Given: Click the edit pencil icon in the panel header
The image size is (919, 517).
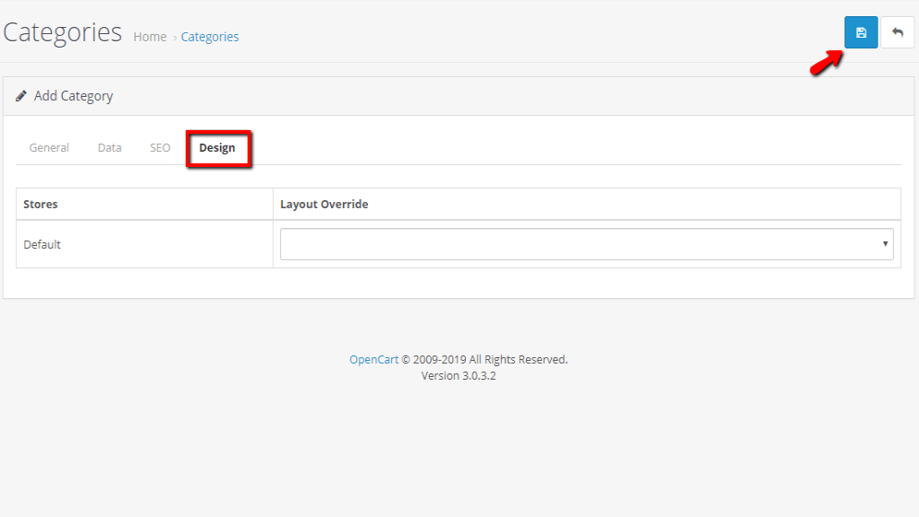Looking at the screenshot, I should [22, 95].
